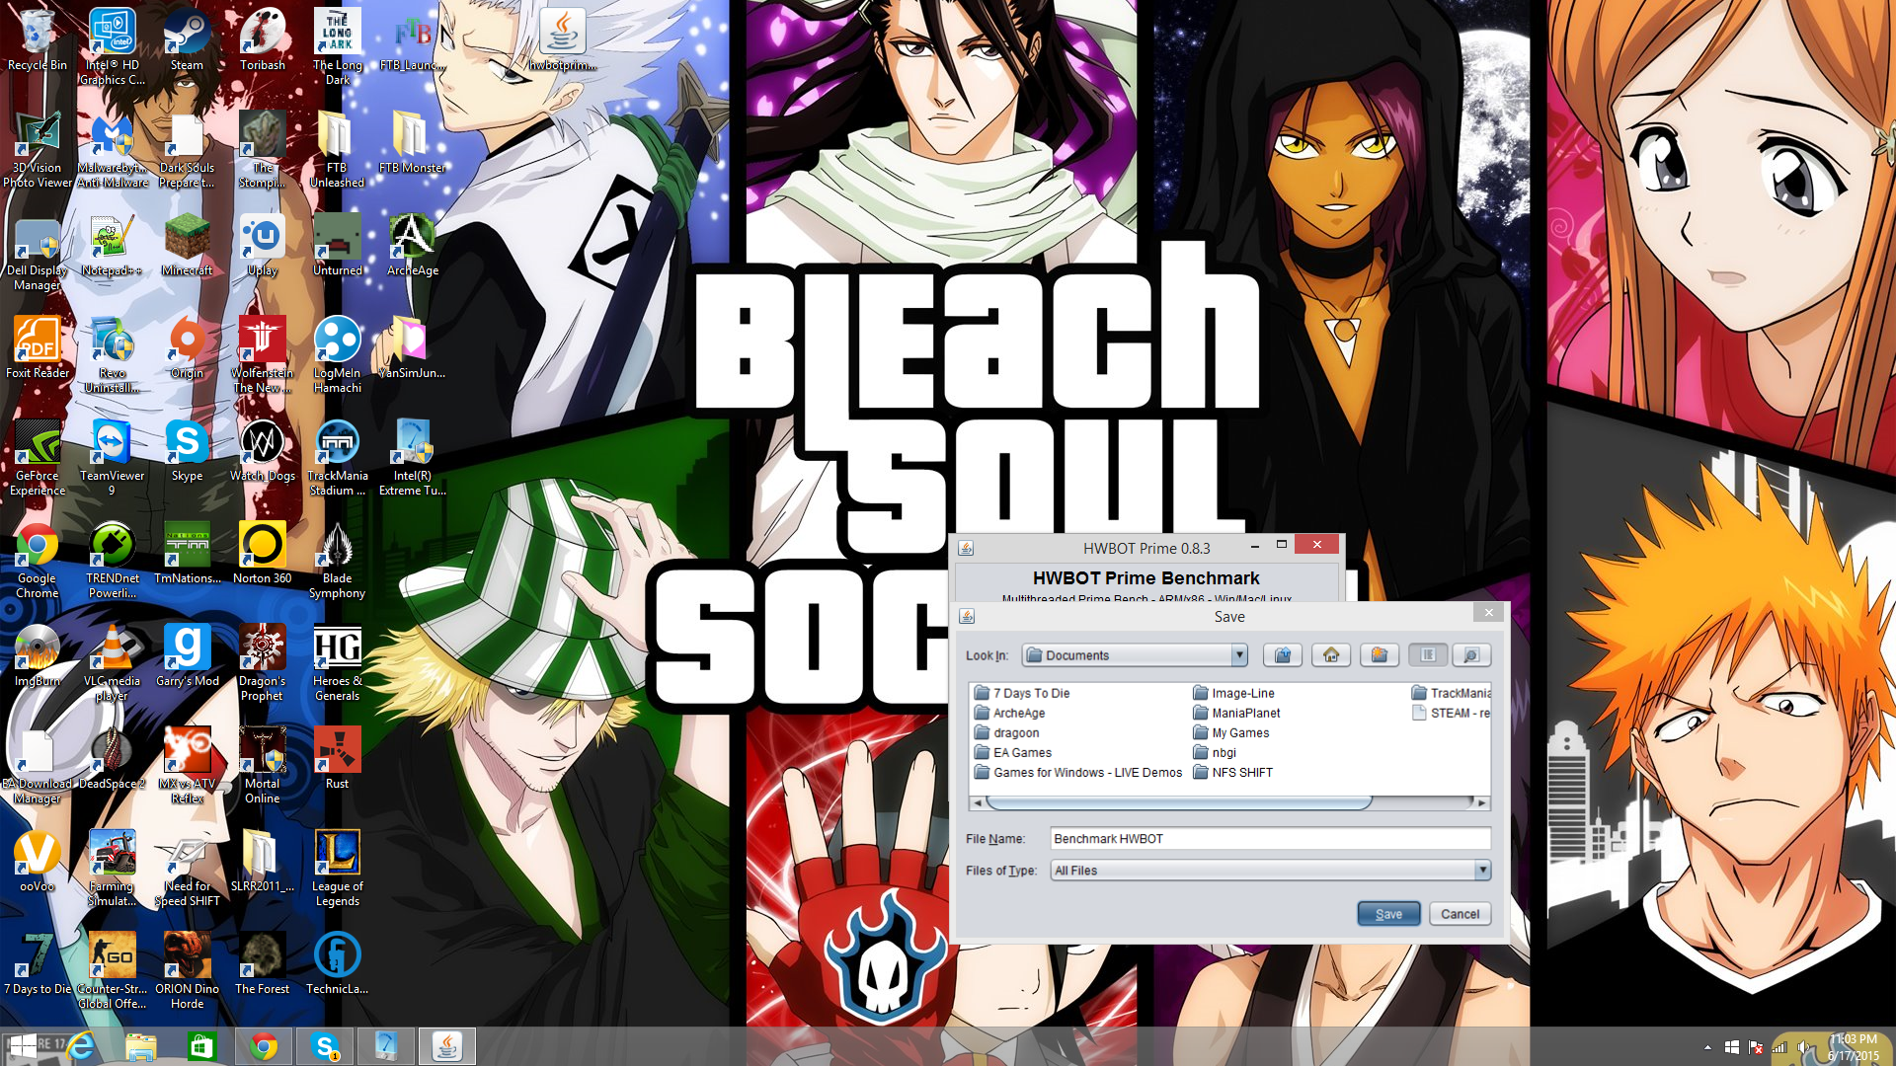
Task: Open Internet Explorer in the taskbar
Action: [80, 1046]
